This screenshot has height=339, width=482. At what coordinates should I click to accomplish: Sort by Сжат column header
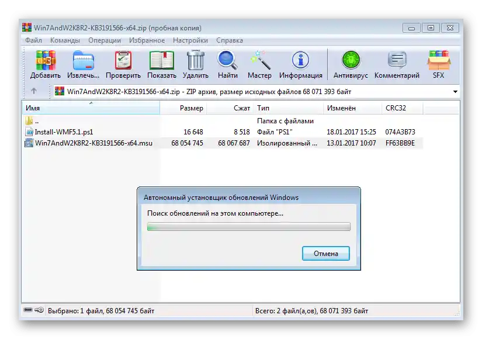pyautogui.click(x=230, y=108)
